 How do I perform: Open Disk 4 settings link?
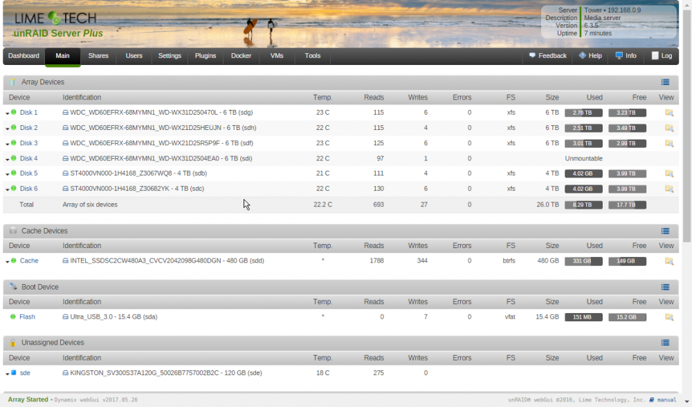[28, 158]
